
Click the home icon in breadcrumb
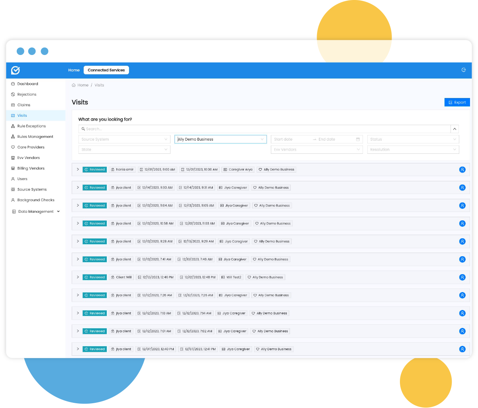point(74,85)
